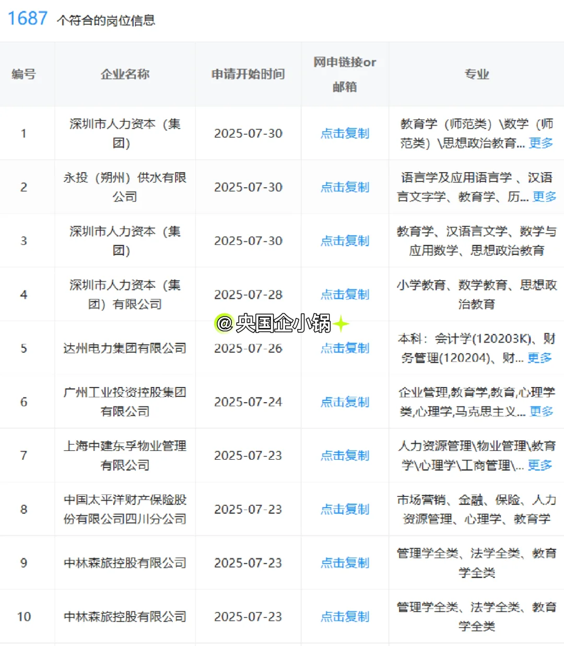Select 达州电力集团有限公司 cell
This screenshot has width=564, height=646.
(125, 348)
